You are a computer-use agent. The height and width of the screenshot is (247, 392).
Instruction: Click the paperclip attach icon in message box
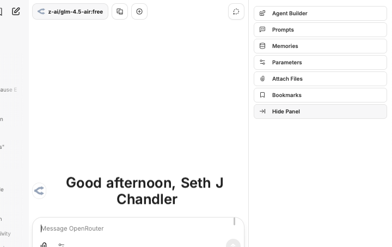tap(44, 245)
